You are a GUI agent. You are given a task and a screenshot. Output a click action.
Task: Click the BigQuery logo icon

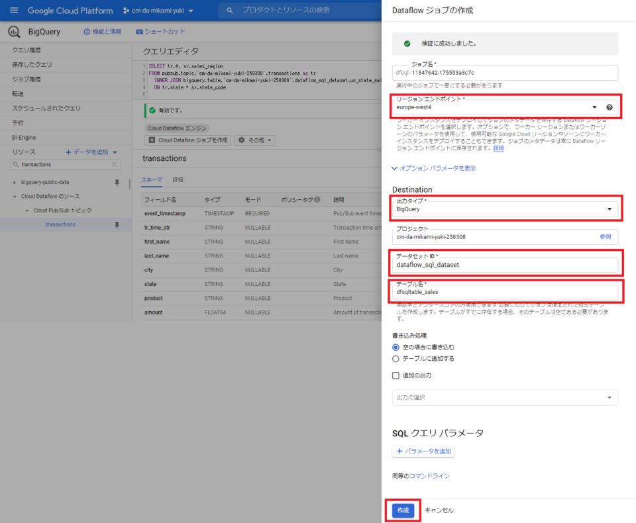pos(13,31)
